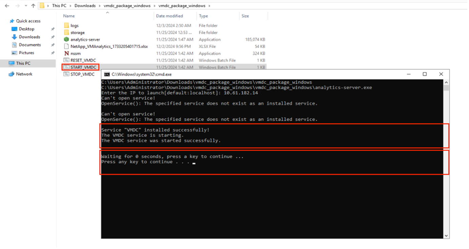Open cmd.exe window system menu icon

[107, 74]
